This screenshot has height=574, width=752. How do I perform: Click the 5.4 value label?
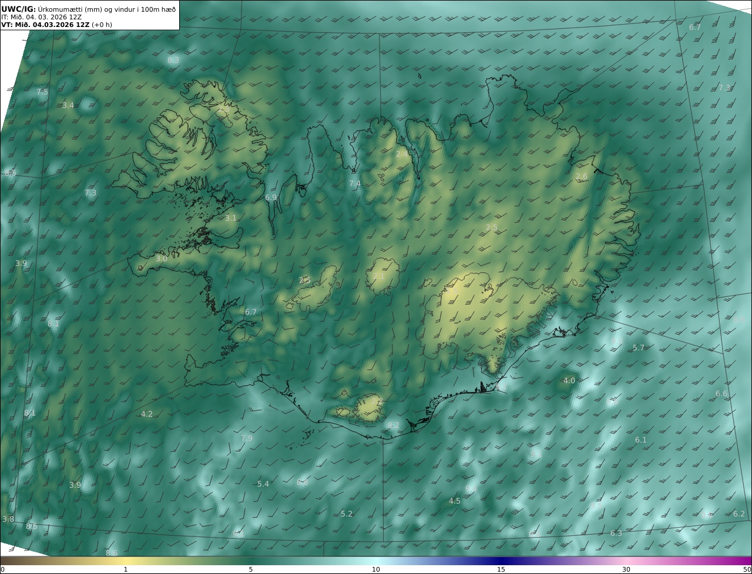point(263,484)
